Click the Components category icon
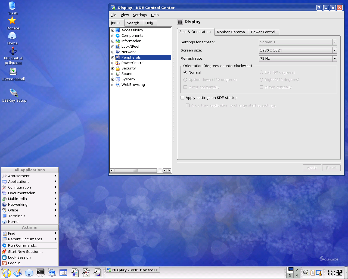 tap(118, 36)
